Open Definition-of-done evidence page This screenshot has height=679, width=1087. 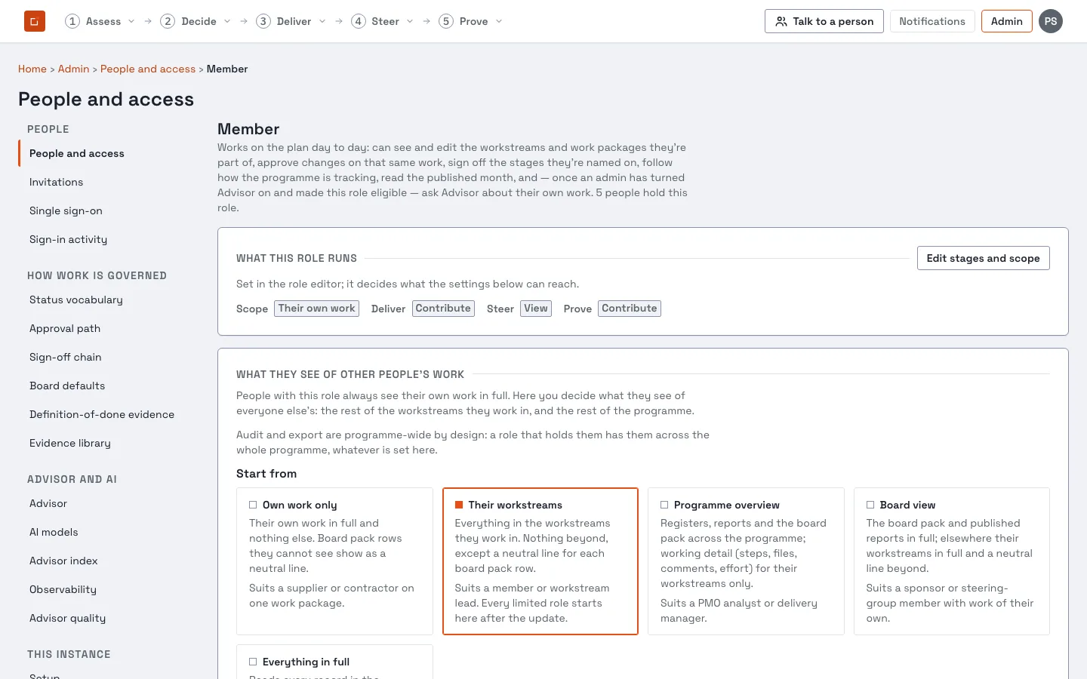102,414
